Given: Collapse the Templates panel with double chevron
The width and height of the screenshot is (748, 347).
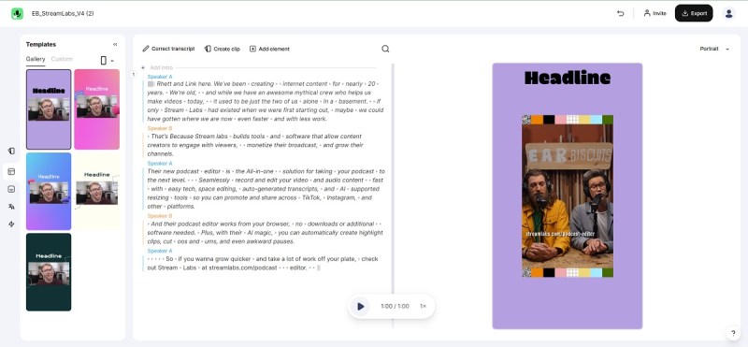Looking at the screenshot, I should tap(115, 44).
